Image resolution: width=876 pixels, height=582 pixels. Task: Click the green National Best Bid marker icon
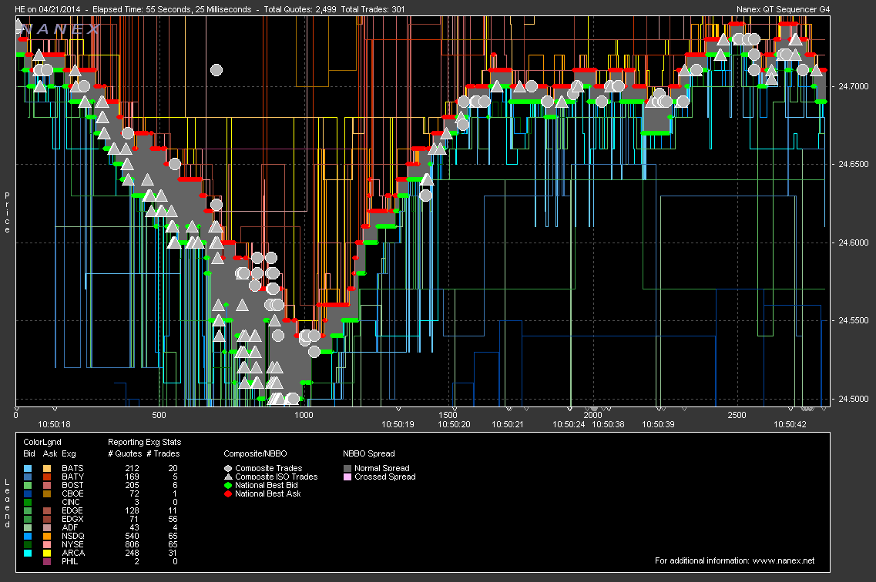click(x=228, y=486)
